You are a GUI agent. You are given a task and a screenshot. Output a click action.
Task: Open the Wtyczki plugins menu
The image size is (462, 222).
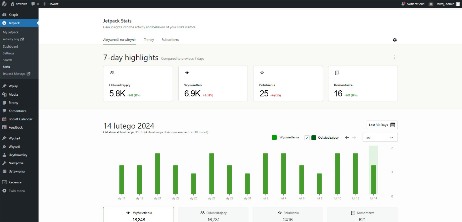click(19, 147)
